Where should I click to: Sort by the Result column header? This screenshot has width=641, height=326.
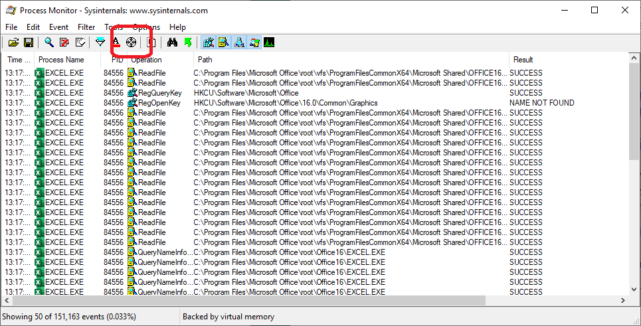(x=523, y=60)
